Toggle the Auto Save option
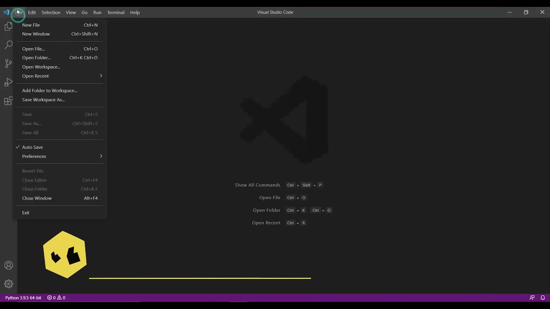The image size is (550, 309). [x=60, y=147]
